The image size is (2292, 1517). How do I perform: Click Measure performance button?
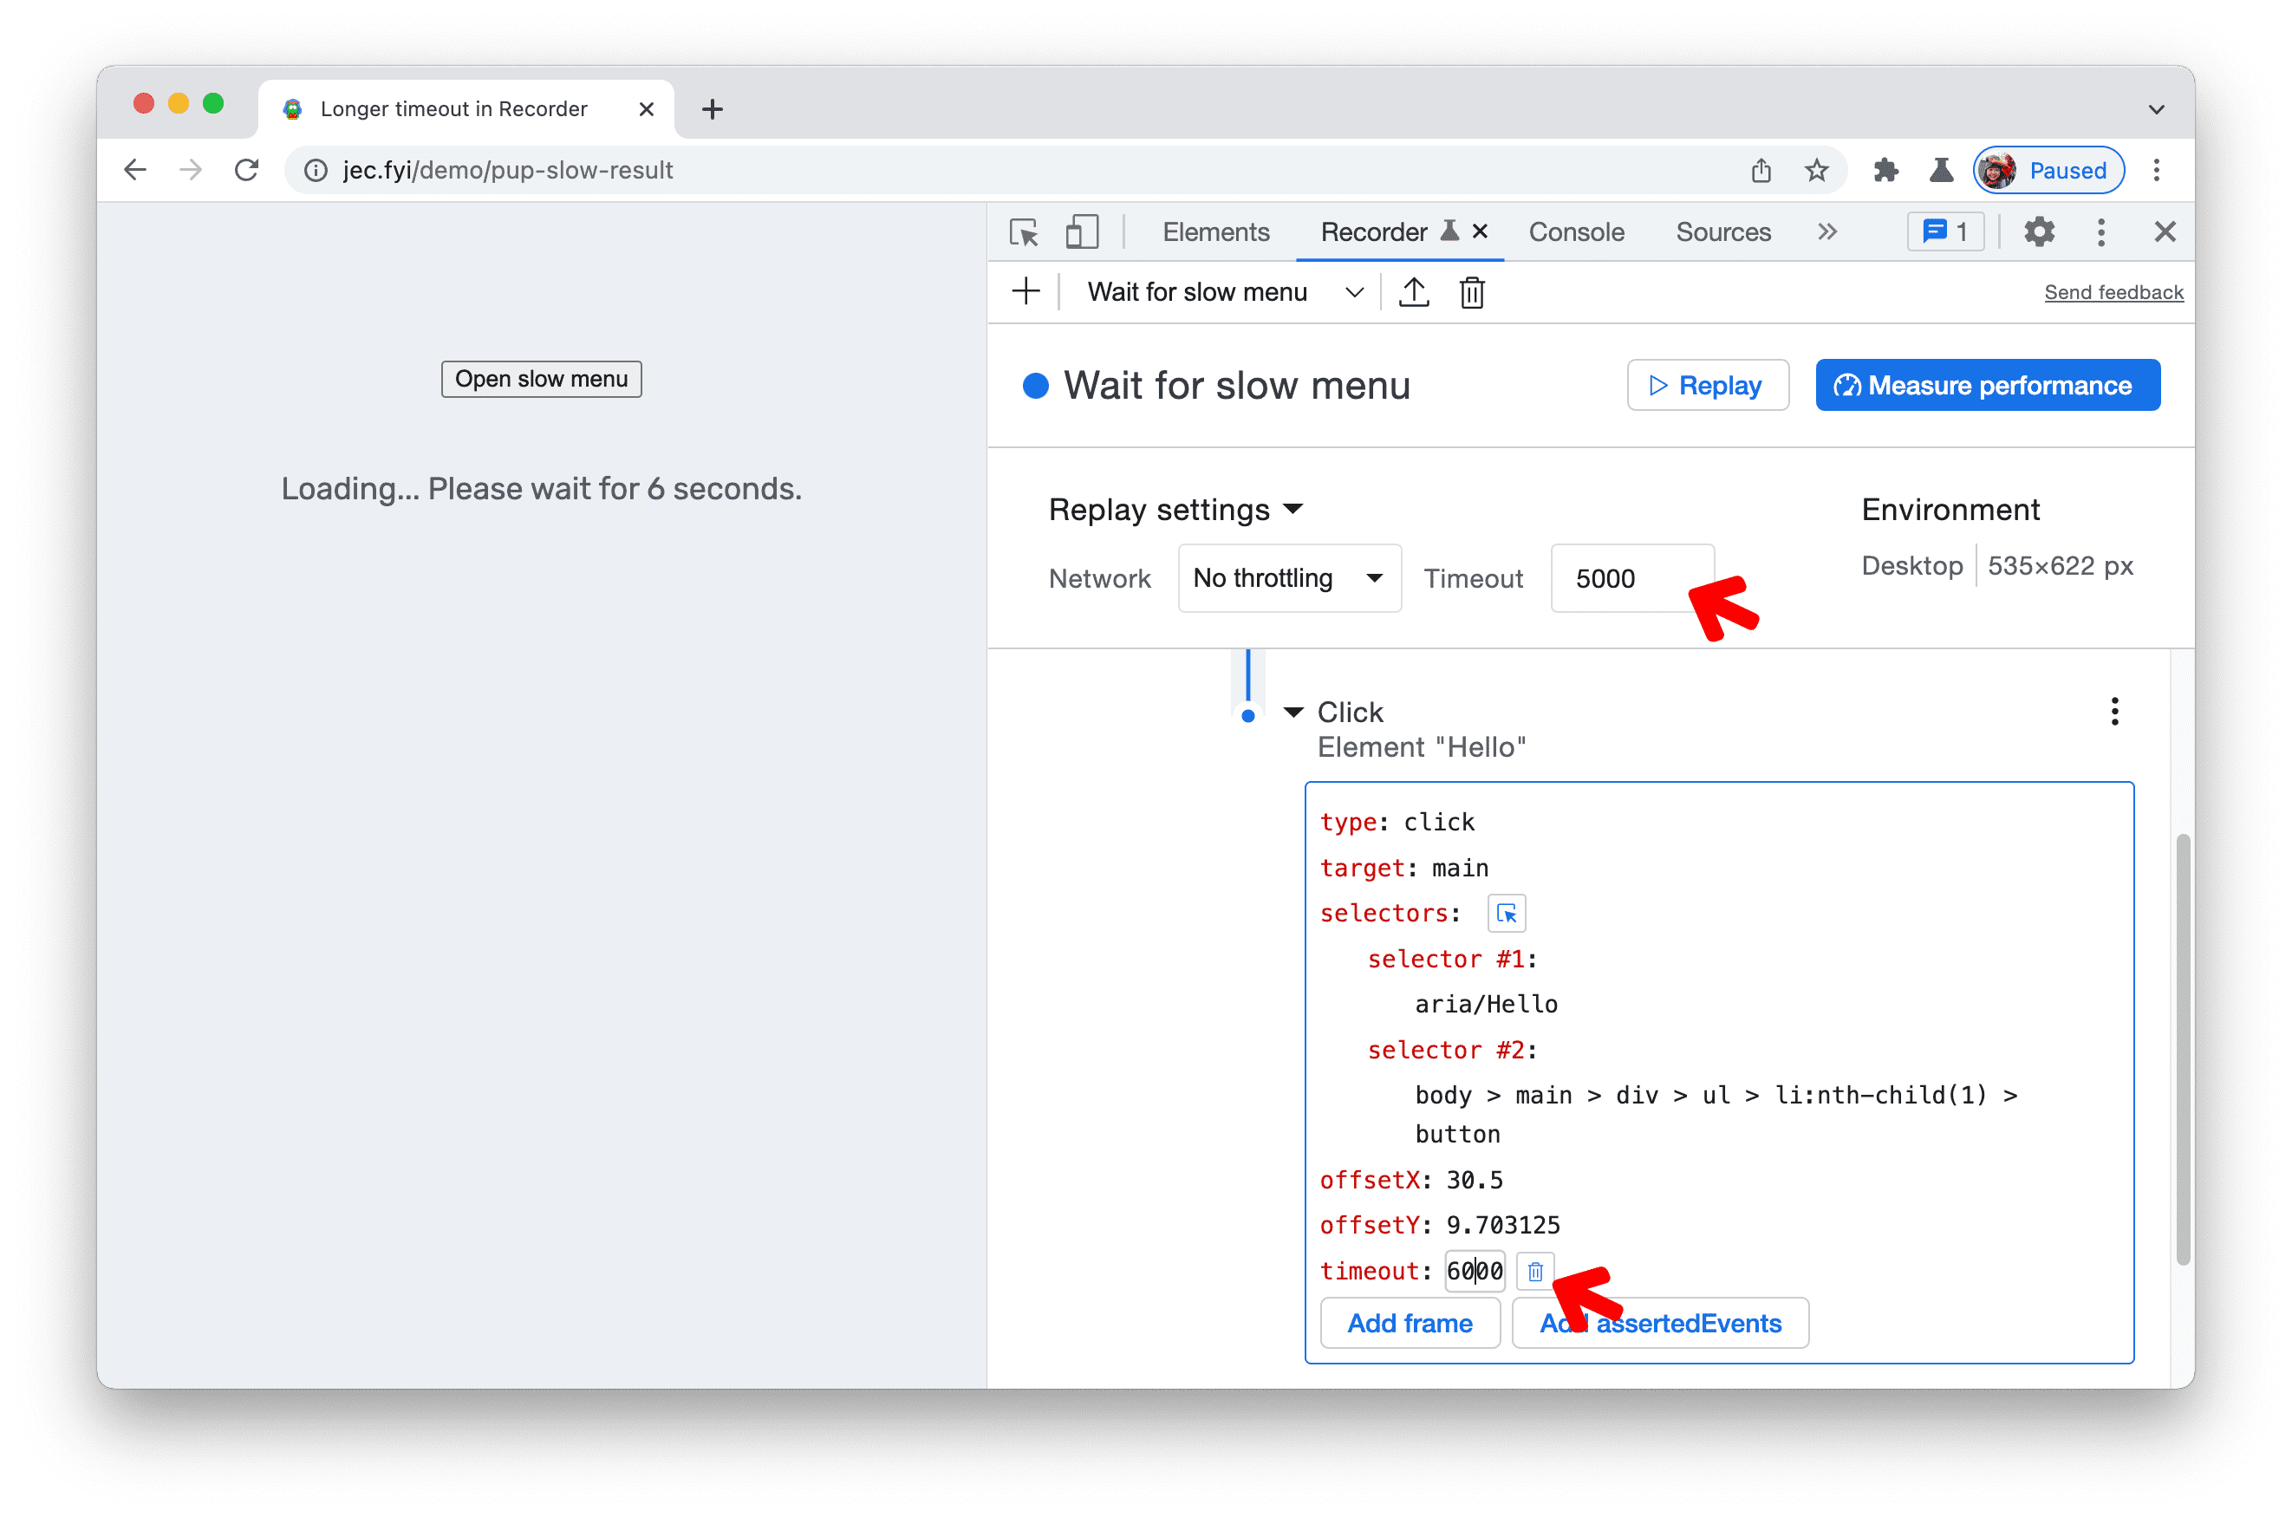pyautogui.click(x=1990, y=384)
